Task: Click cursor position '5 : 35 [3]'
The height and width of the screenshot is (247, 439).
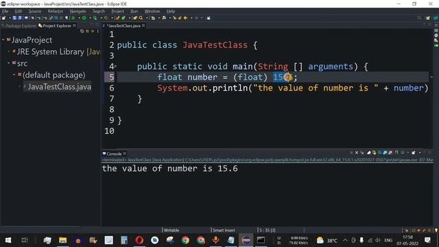Action: 268,231
